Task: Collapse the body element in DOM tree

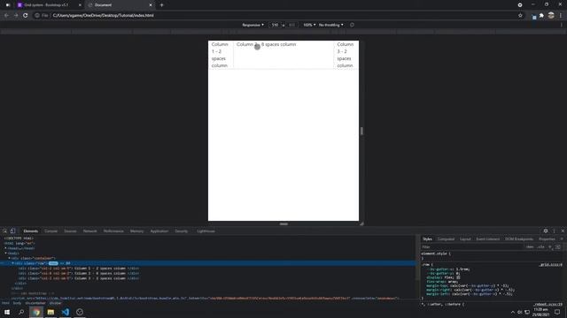Action: tap(6, 254)
